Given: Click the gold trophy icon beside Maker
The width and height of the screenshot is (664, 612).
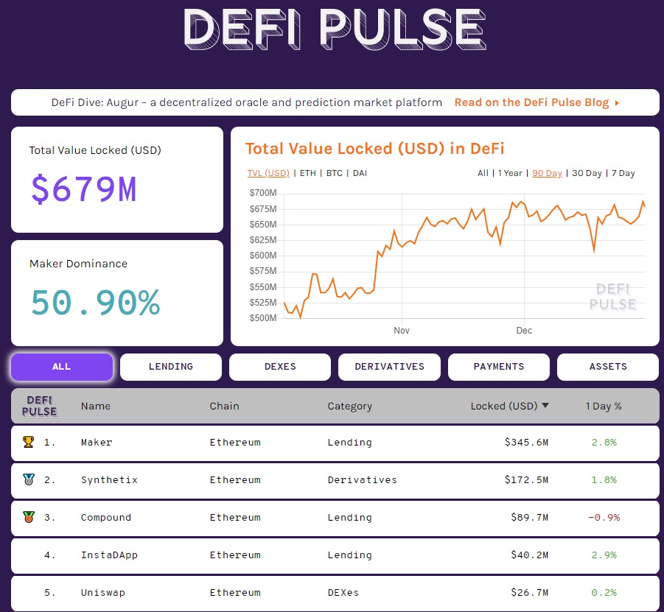Looking at the screenshot, I should (28, 442).
